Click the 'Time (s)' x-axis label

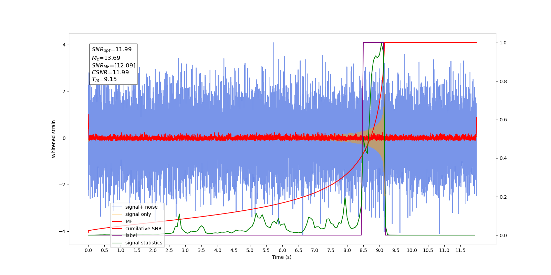pos(282,257)
